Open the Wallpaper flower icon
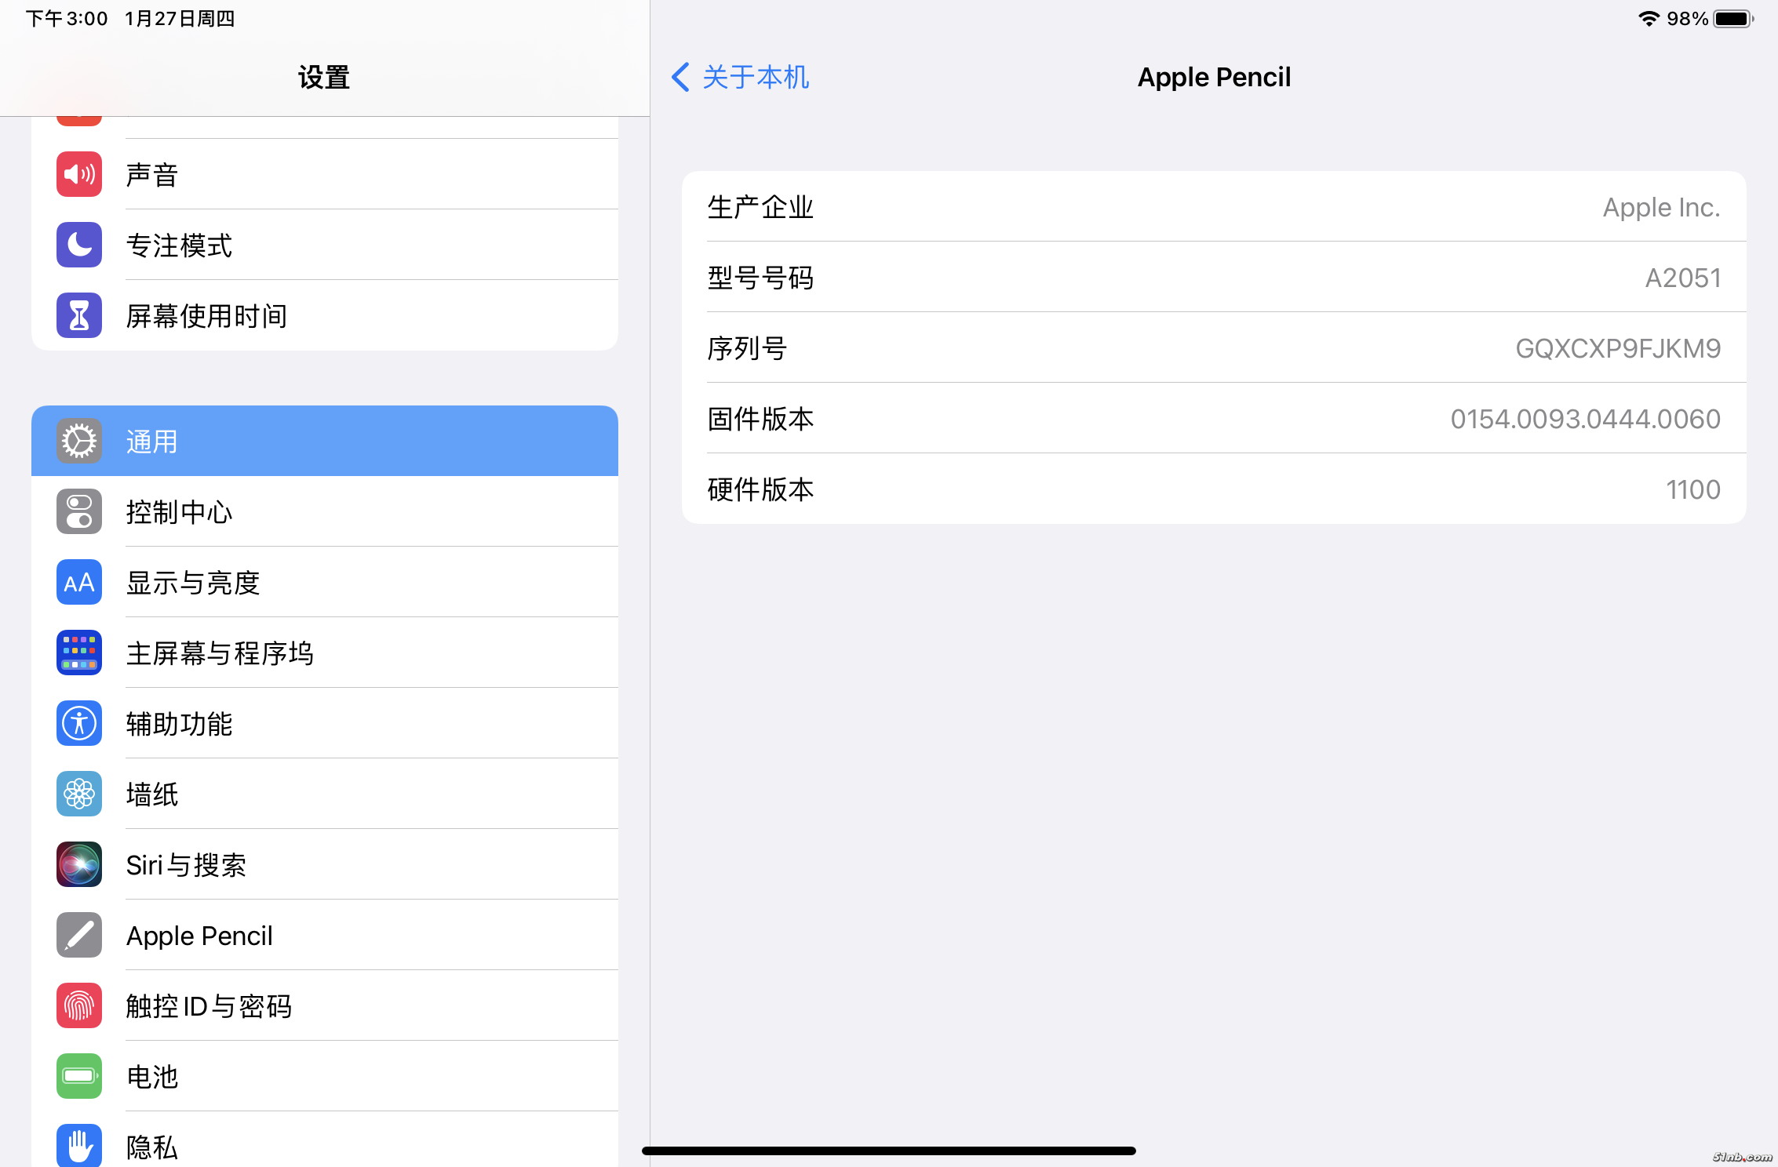 pyautogui.click(x=79, y=794)
